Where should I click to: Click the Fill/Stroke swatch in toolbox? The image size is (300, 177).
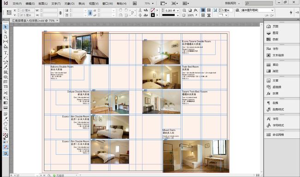click(x=6, y=136)
